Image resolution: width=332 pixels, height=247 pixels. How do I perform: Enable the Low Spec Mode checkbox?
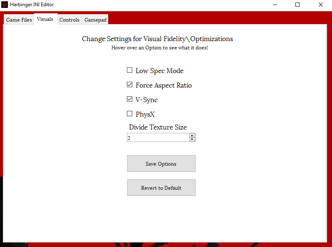129,70
